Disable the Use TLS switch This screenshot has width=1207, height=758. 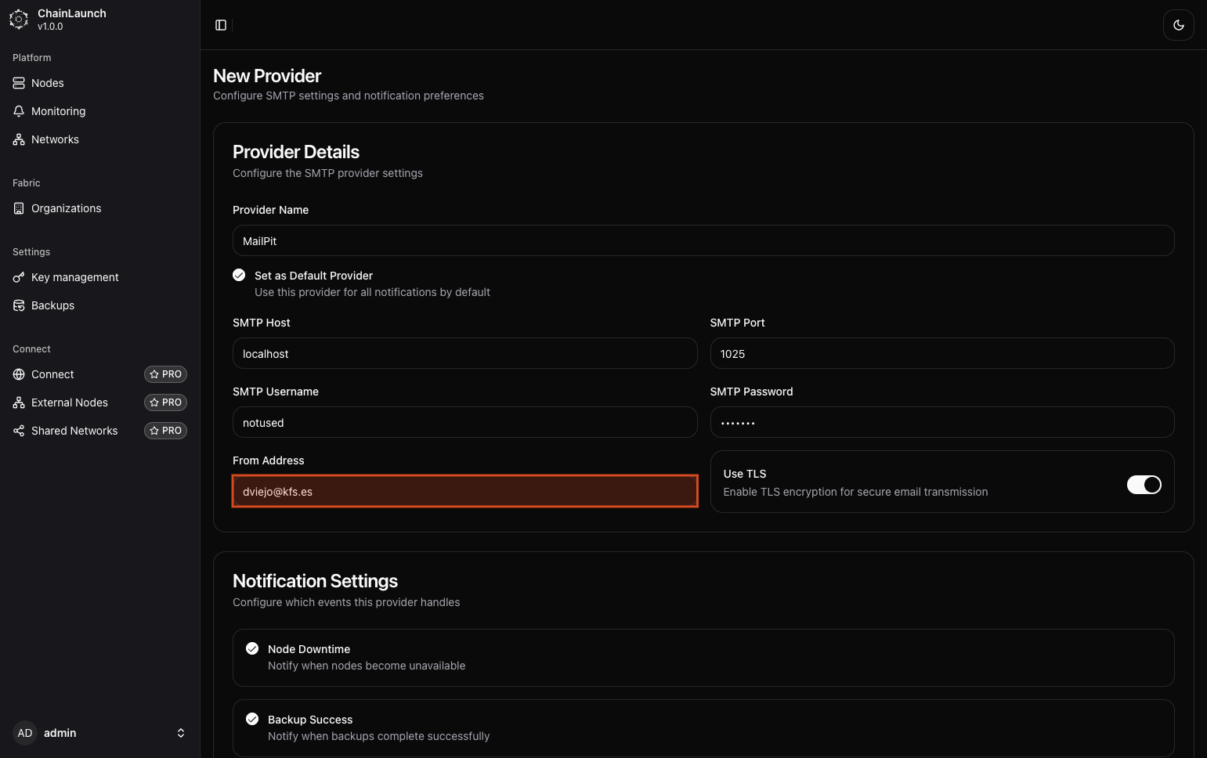pyautogui.click(x=1144, y=485)
